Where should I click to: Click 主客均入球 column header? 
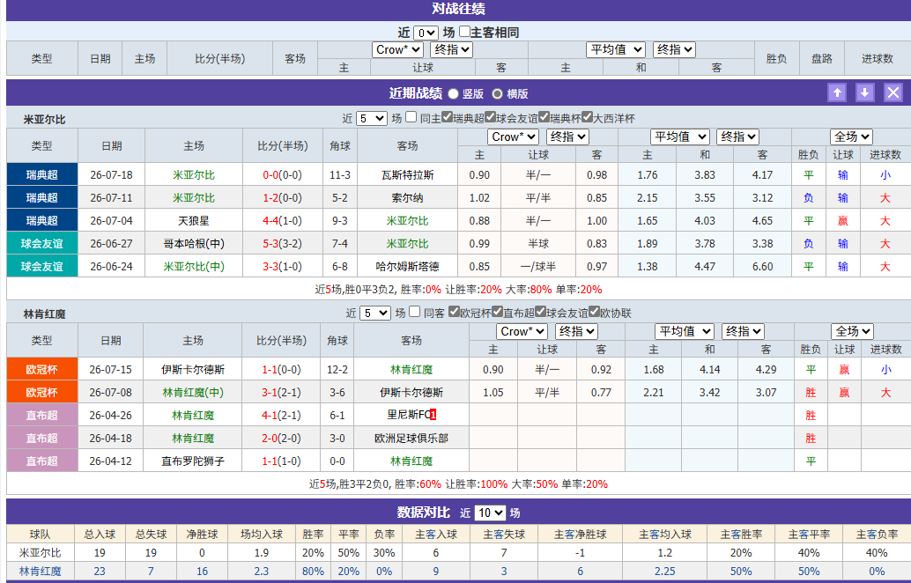click(665, 535)
